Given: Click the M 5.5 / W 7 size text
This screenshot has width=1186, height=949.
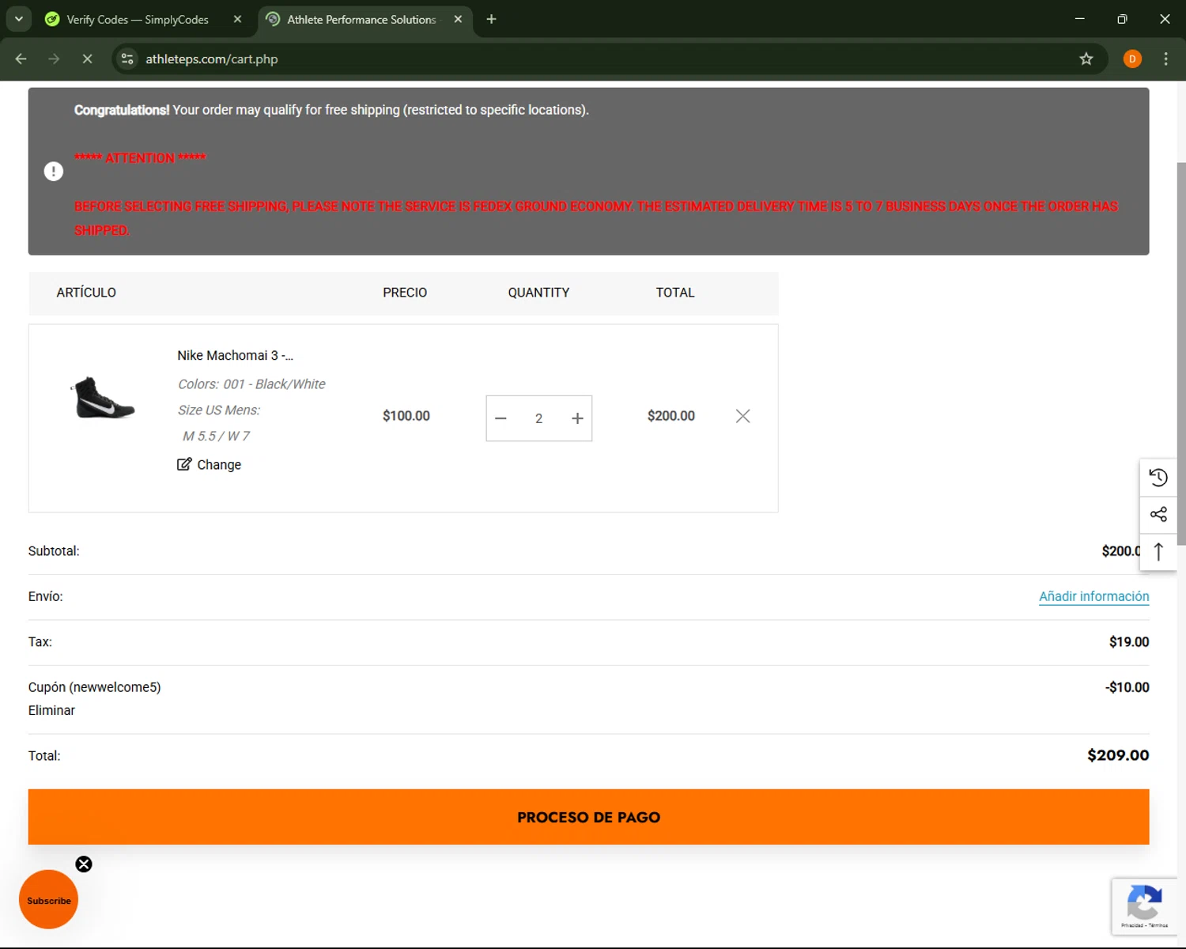Looking at the screenshot, I should coord(216,437).
